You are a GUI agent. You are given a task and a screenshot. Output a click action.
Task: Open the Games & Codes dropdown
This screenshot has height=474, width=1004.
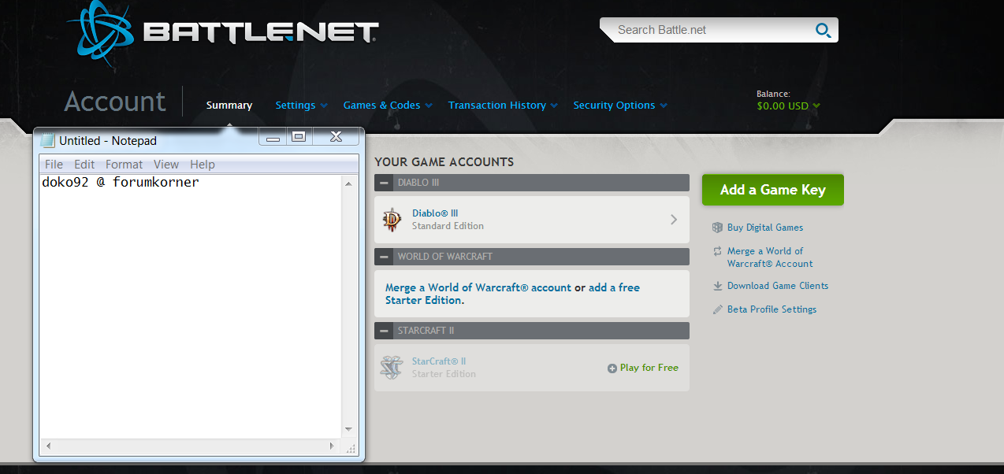pyautogui.click(x=387, y=106)
